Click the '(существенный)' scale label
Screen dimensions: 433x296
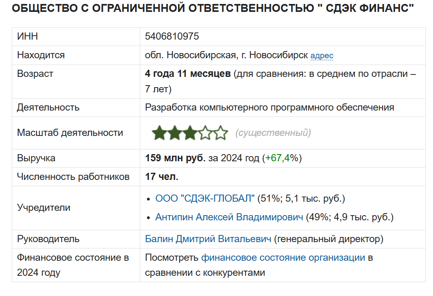[273, 133]
